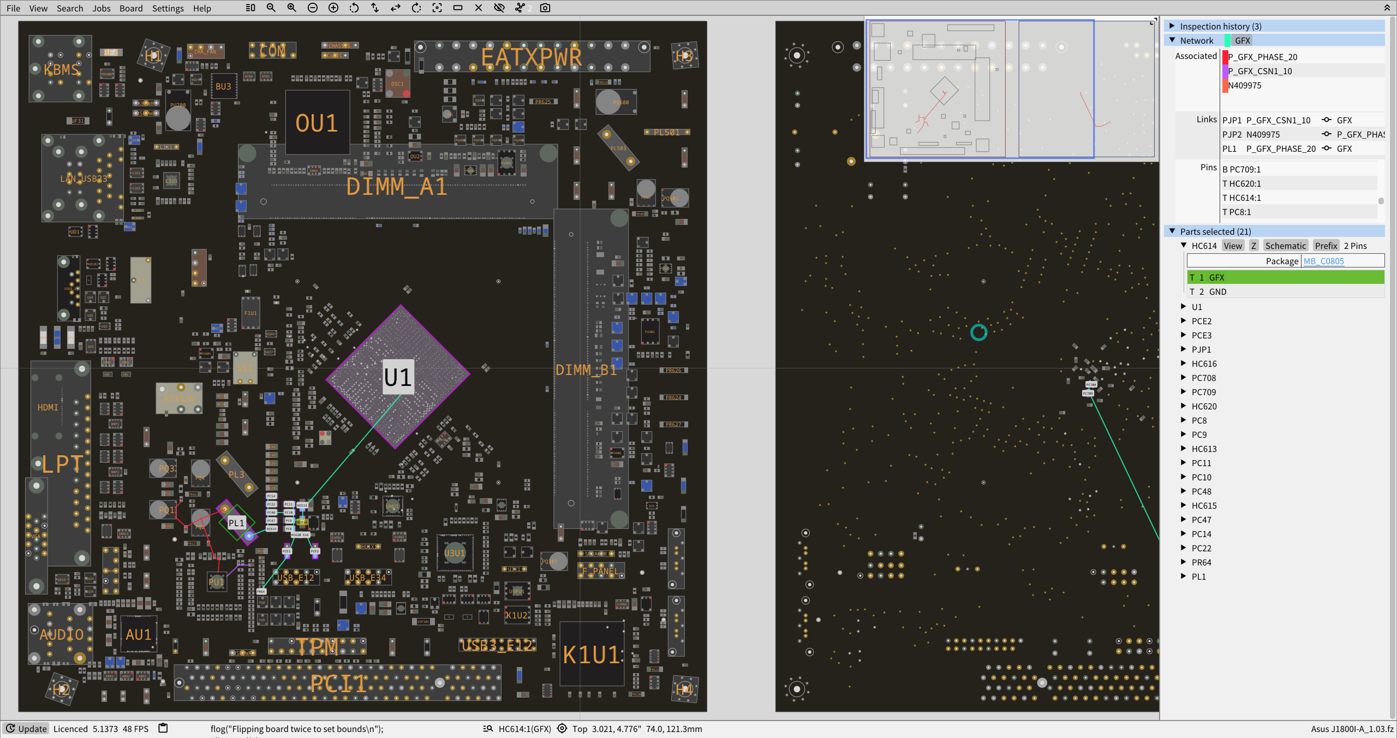The height and width of the screenshot is (738, 1397).
Task: Collapse the Parts selected section
Action: coord(1172,231)
